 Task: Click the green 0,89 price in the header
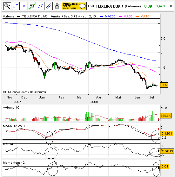coord(148,6)
